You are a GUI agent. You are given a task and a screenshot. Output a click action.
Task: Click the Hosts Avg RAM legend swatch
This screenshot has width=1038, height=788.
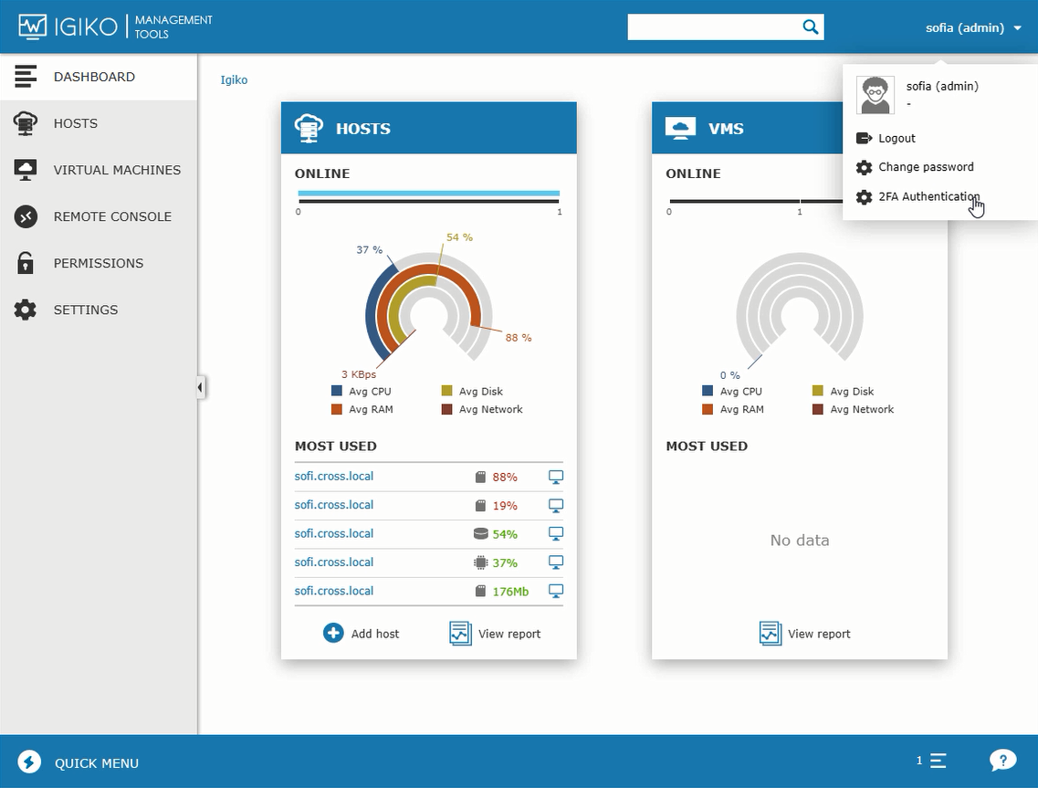(x=337, y=409)
